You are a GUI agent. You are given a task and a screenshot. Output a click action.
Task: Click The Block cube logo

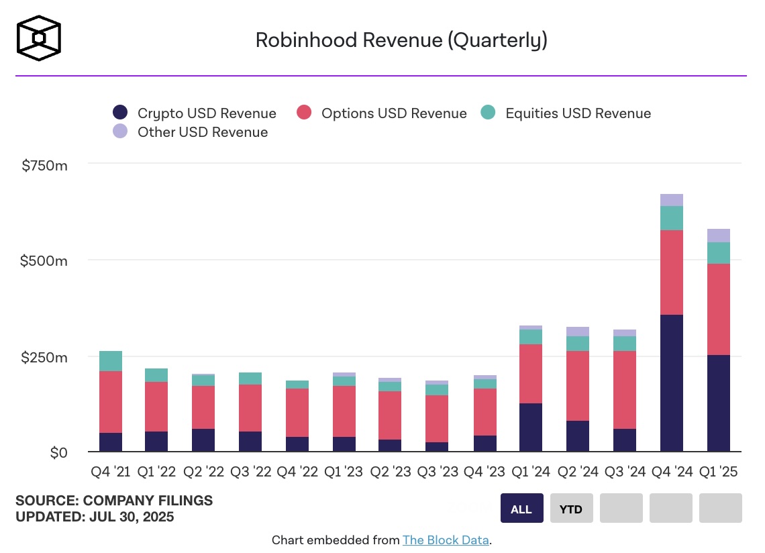38,38
